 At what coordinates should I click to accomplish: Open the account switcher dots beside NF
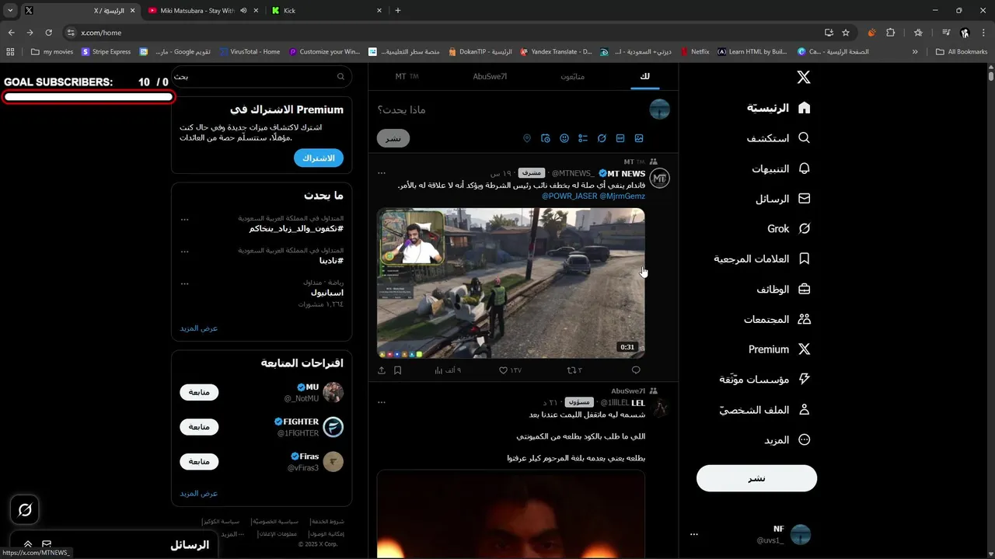tap(694, 534)
